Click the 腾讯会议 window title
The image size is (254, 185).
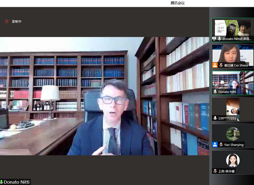pyautogui.click(x=178, y=3)
